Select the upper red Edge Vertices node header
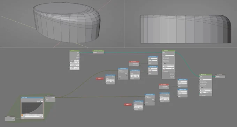 pos(134,62)
